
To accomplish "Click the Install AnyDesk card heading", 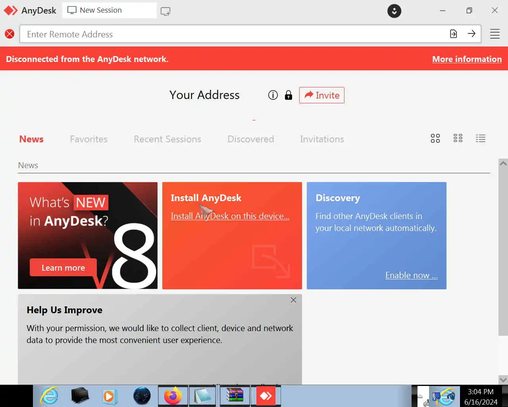I will pos(206,198).
